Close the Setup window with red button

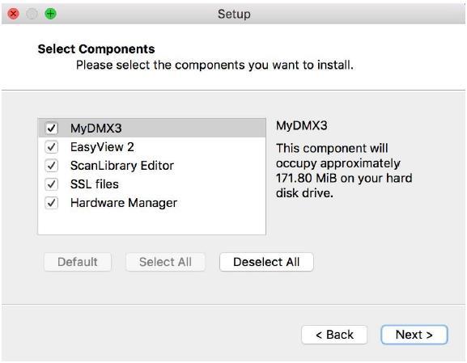pos(14,14)
